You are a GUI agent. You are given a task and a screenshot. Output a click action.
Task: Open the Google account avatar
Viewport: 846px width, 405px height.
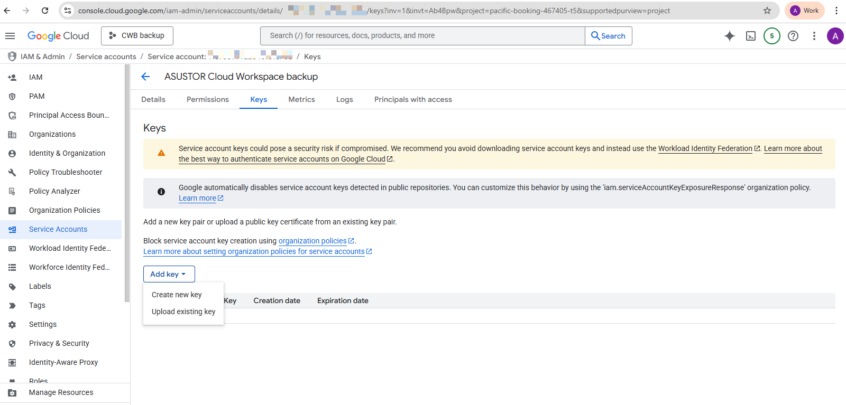pos(835,36)
